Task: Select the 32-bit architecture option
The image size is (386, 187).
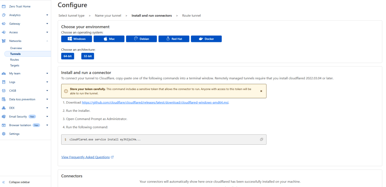Action: (88, 56)
